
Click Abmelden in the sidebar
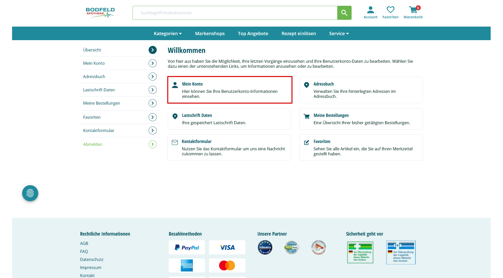click(93, 144)
